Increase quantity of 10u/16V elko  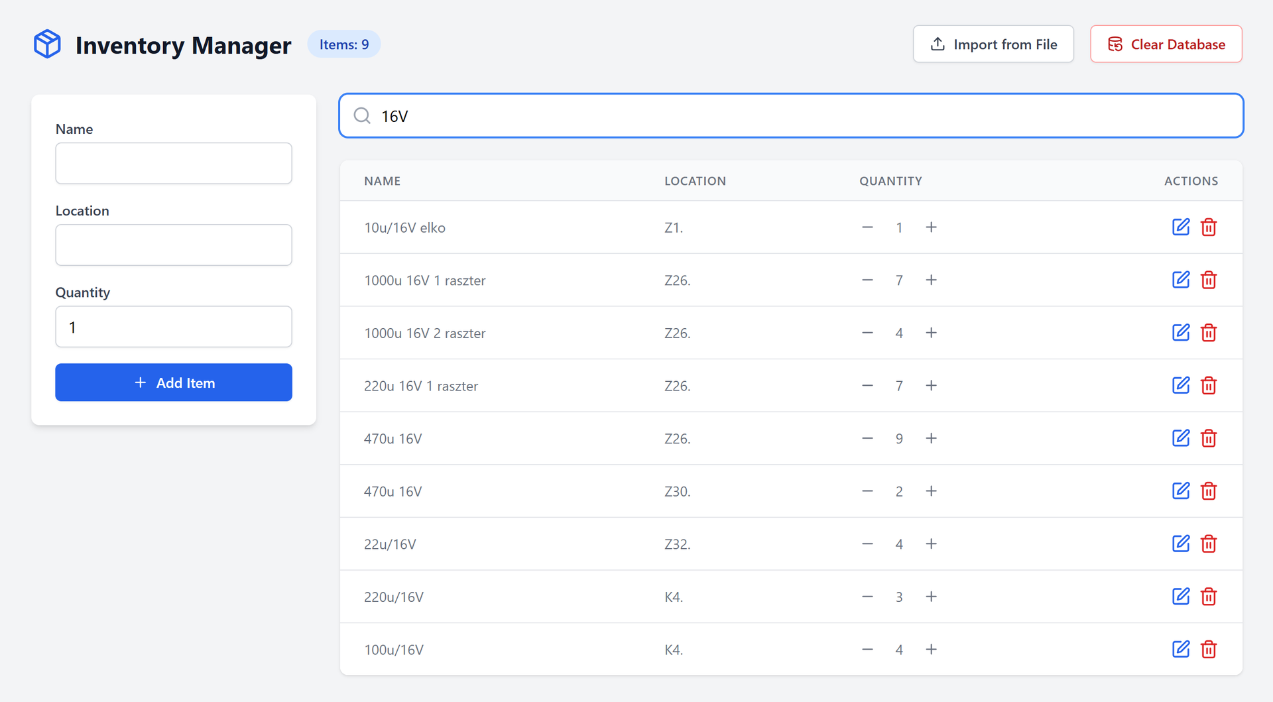coord(931,227)
